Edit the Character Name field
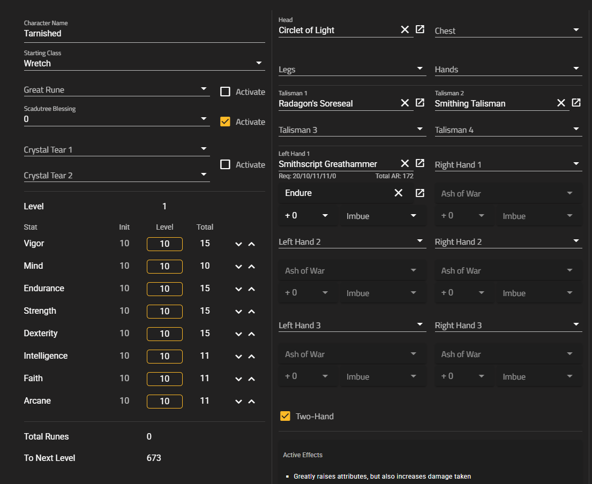Image resolution: width=592 pixels, height=484 pixels. pyautogui.click(x=144, y=31)
